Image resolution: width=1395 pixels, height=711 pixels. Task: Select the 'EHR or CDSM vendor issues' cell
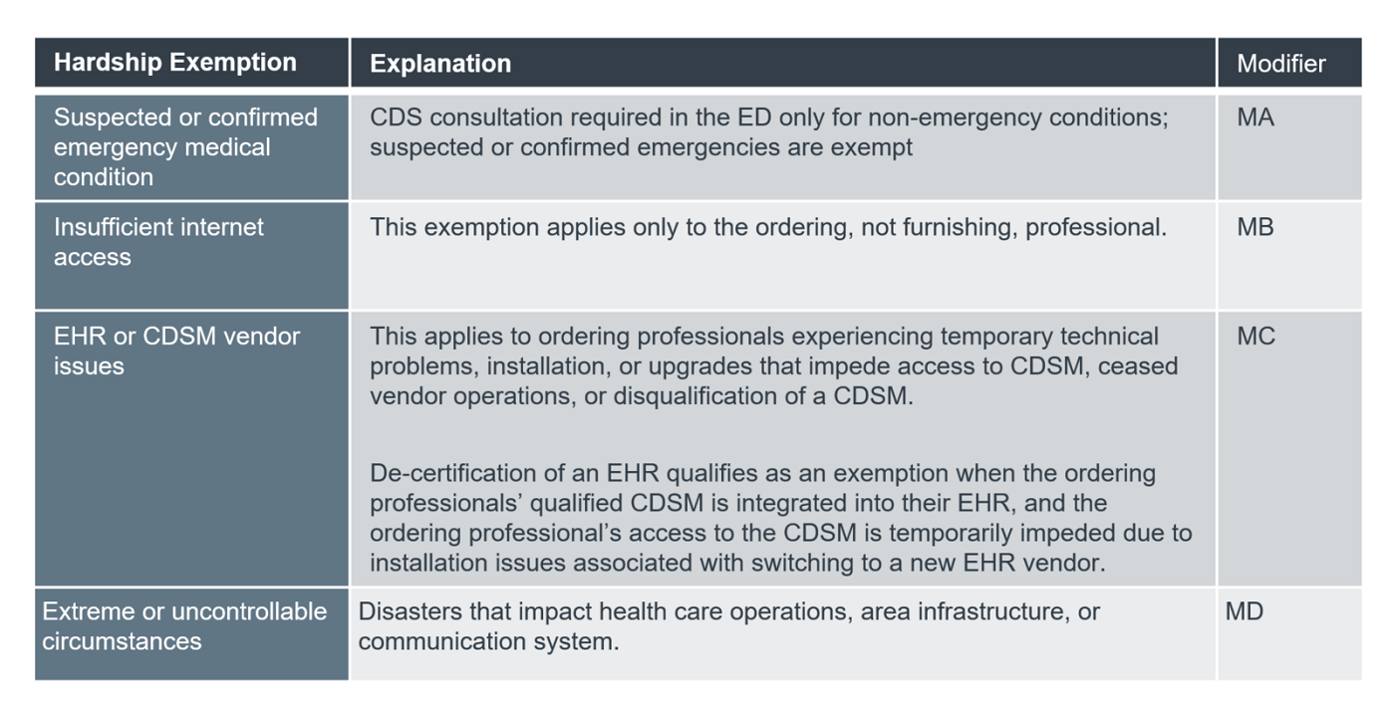coord(176,351)
